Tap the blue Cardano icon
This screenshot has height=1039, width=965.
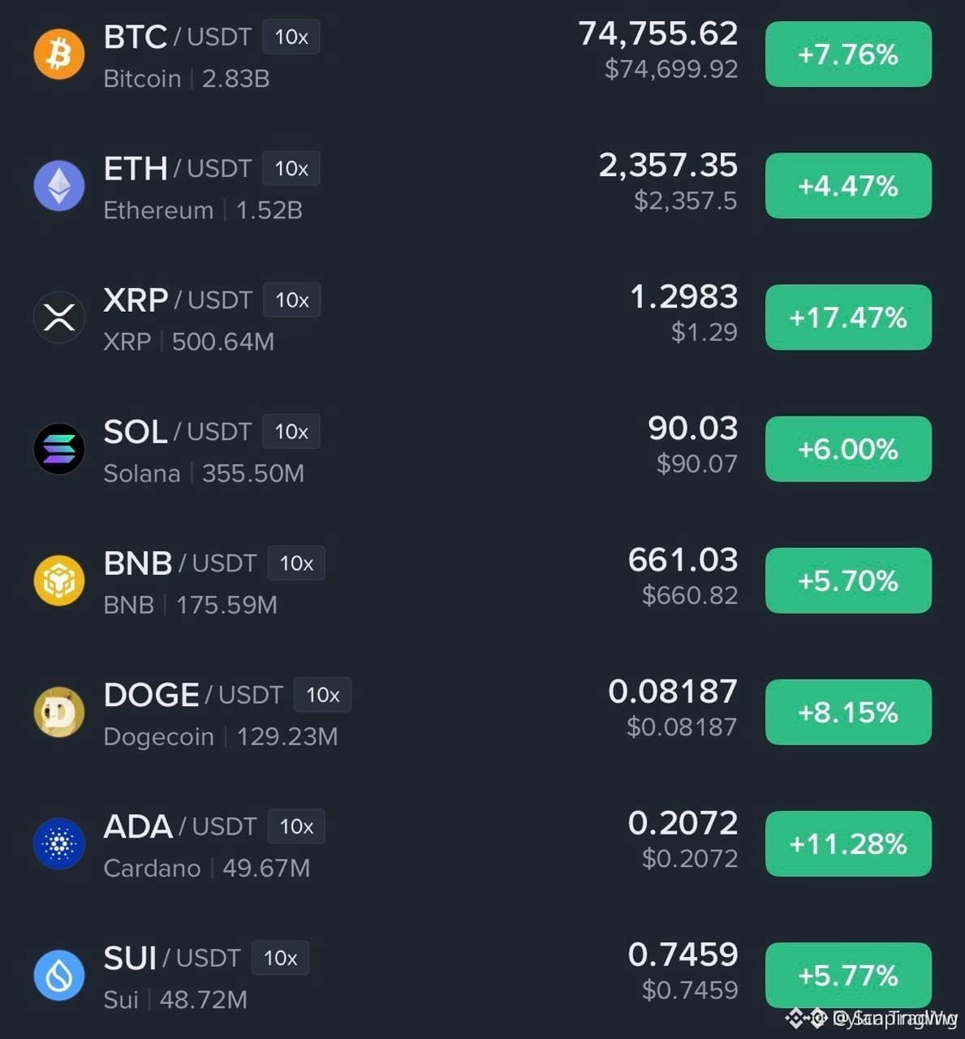[x=59, y=843]
